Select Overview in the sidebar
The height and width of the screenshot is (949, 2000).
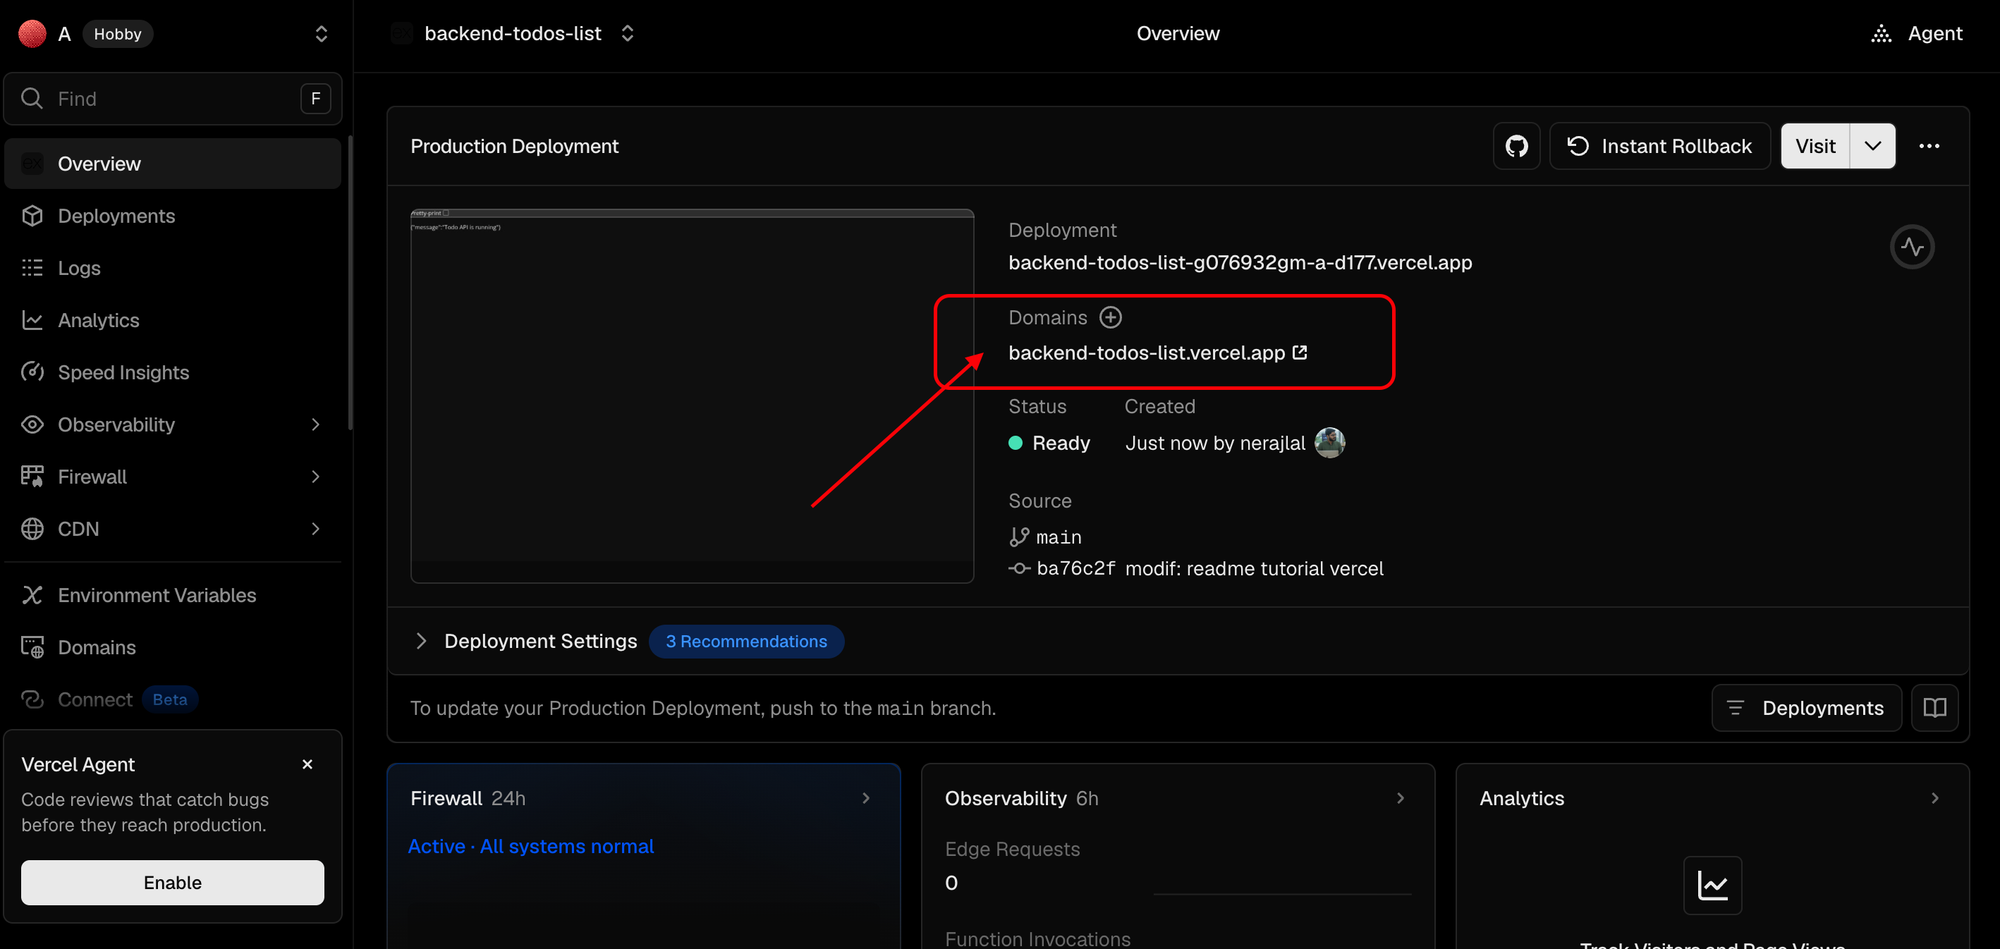[x=172, y=164]
